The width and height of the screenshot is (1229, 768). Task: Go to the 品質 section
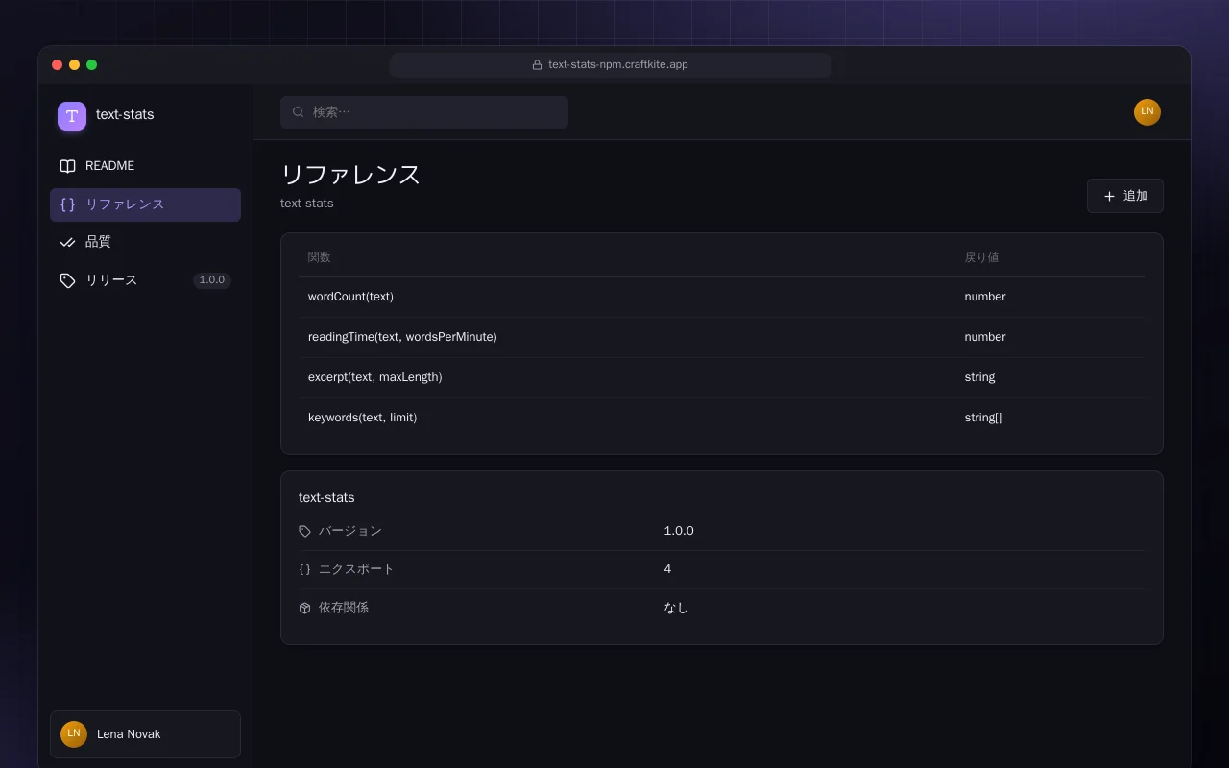point(145,242)
